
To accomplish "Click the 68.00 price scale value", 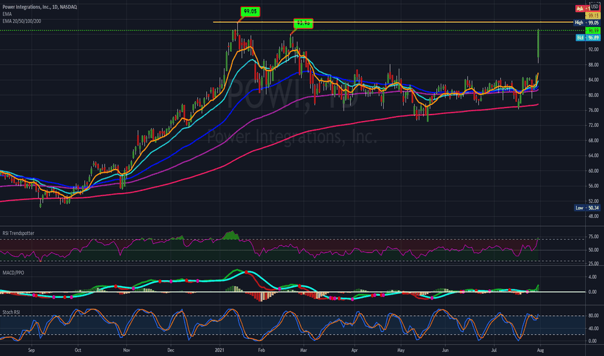I will tap(593, 140).
